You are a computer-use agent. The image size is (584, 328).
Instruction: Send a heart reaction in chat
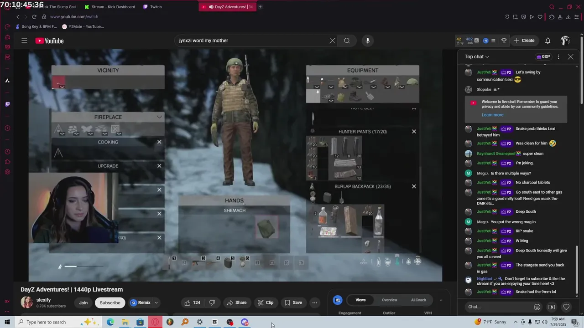click(x=566, y=307)
